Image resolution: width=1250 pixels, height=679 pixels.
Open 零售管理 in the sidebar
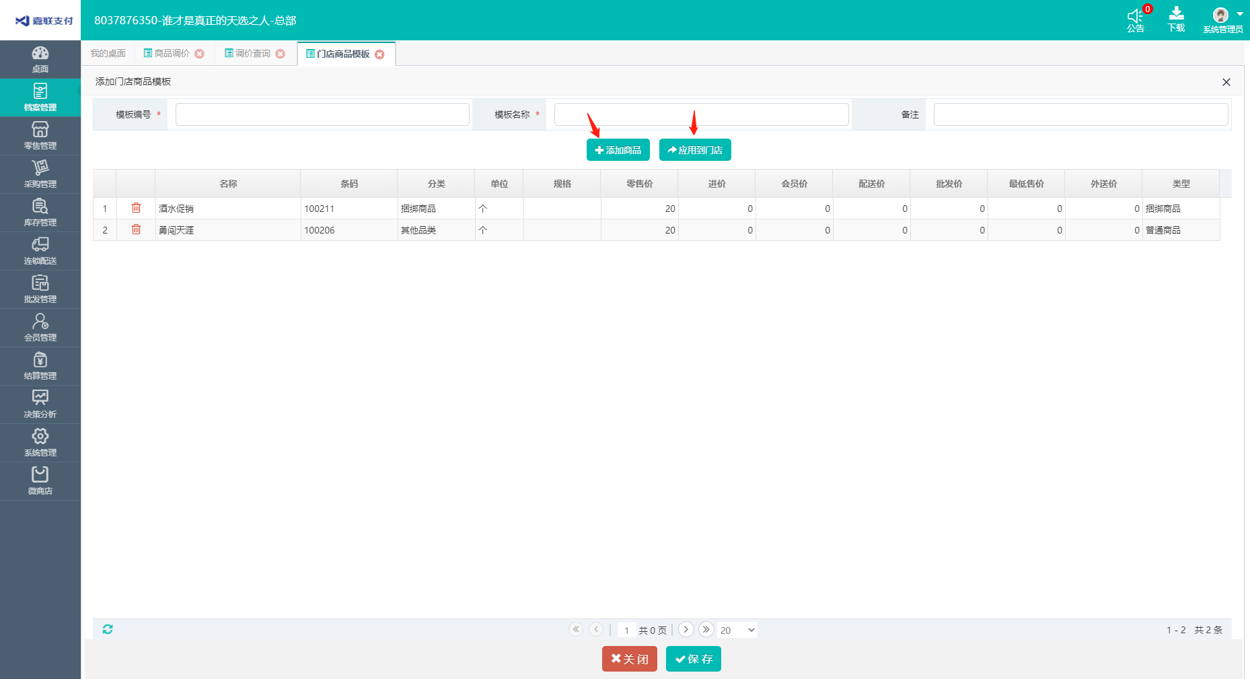pos(40,137)
